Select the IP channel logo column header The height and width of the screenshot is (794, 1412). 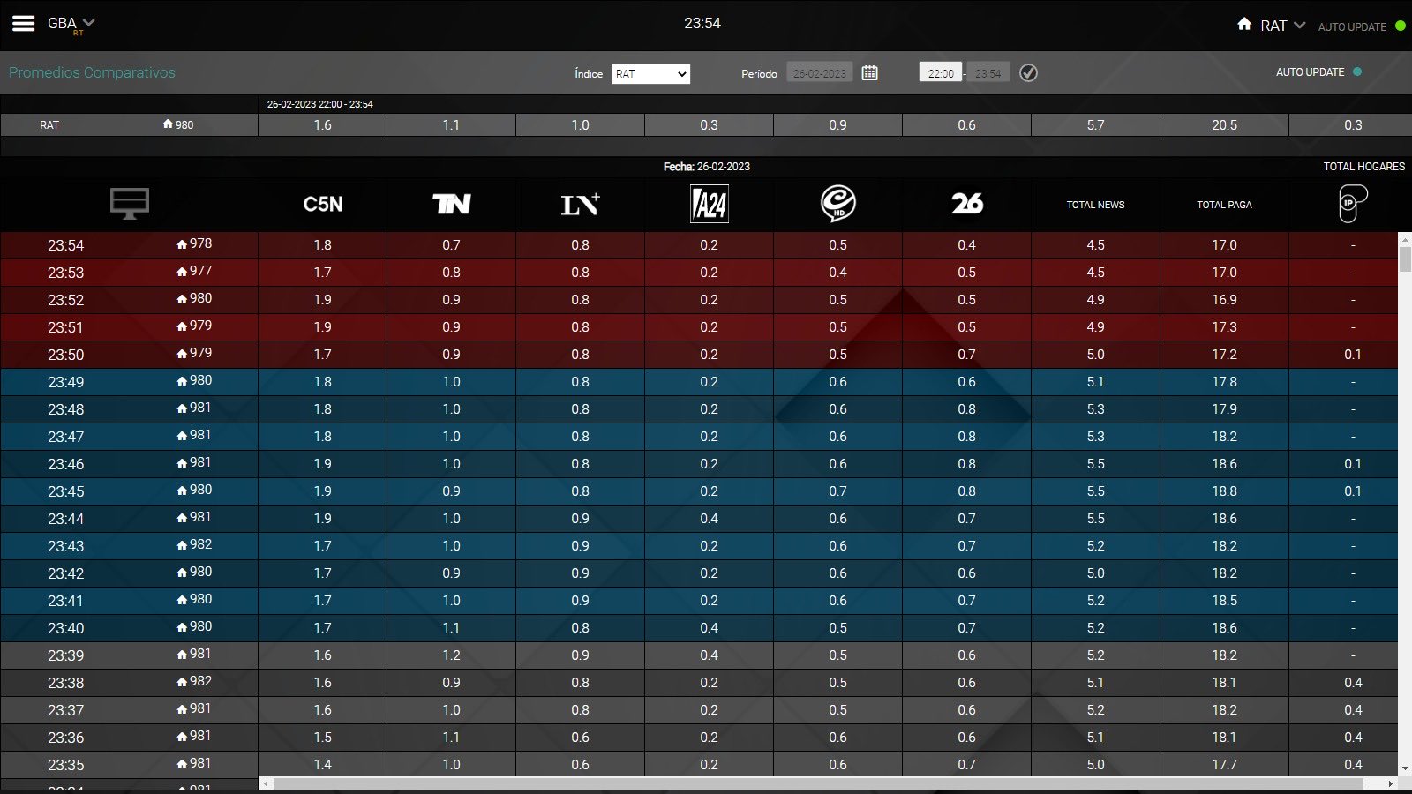coord(1353,204)
